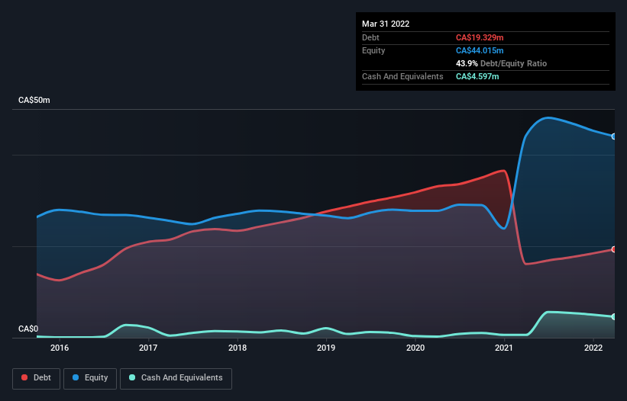Click the teal Cash And Equivalents legend dot
This screenshot has height=401, width=627.
132,377
